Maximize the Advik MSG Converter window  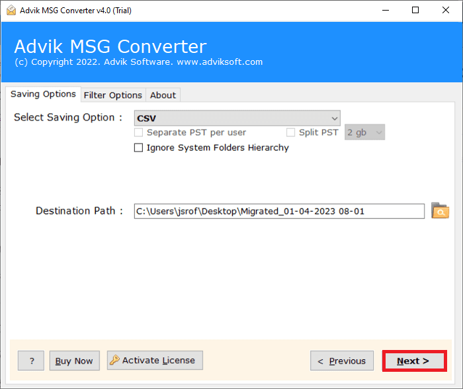415,11
